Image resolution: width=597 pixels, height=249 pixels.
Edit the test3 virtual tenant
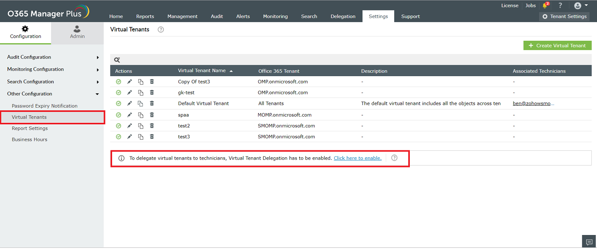(x=130, y=137)
